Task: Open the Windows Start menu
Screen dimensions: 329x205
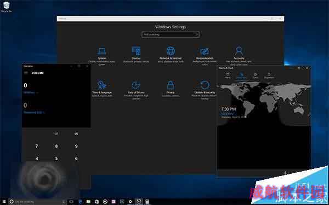Action: [4, 202]
